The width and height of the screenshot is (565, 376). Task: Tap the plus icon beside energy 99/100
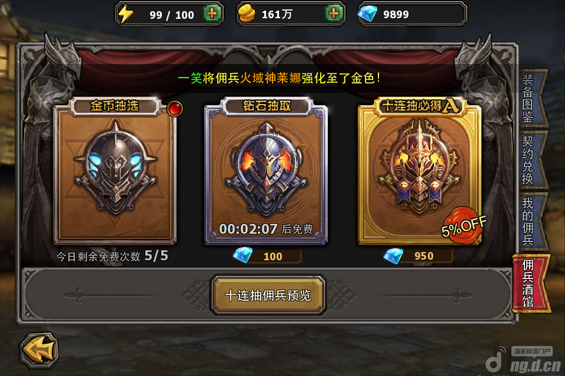(211, 14)
